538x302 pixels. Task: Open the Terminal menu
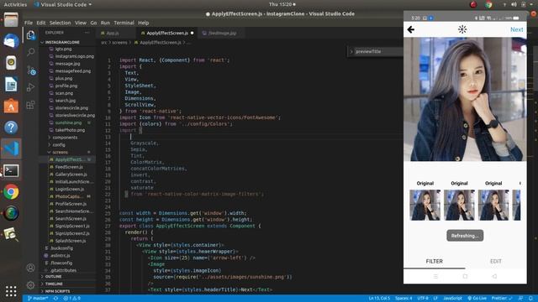click(x=124, y=23)
